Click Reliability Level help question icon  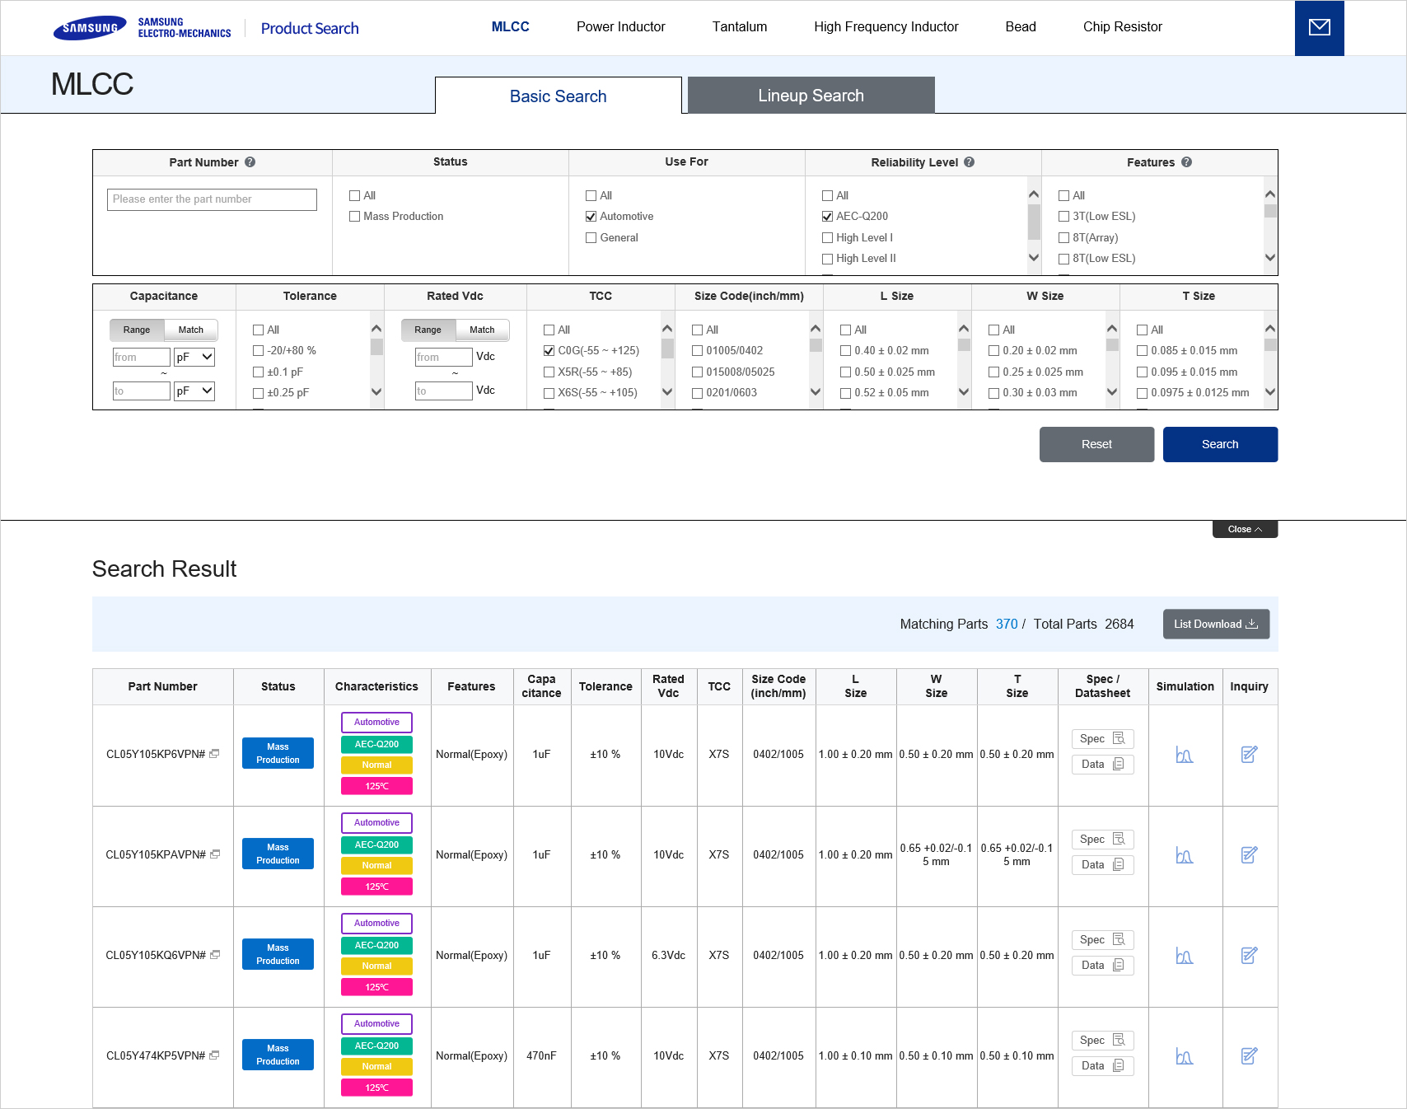pyautogui.click(x=970, y=162)
